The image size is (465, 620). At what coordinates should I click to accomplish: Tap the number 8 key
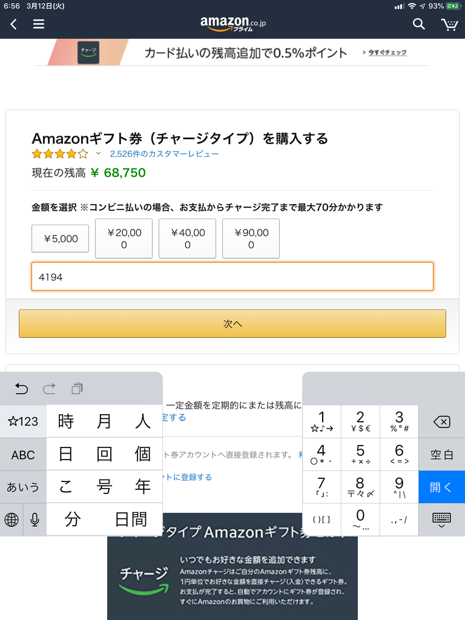click(x=360, y=487)
